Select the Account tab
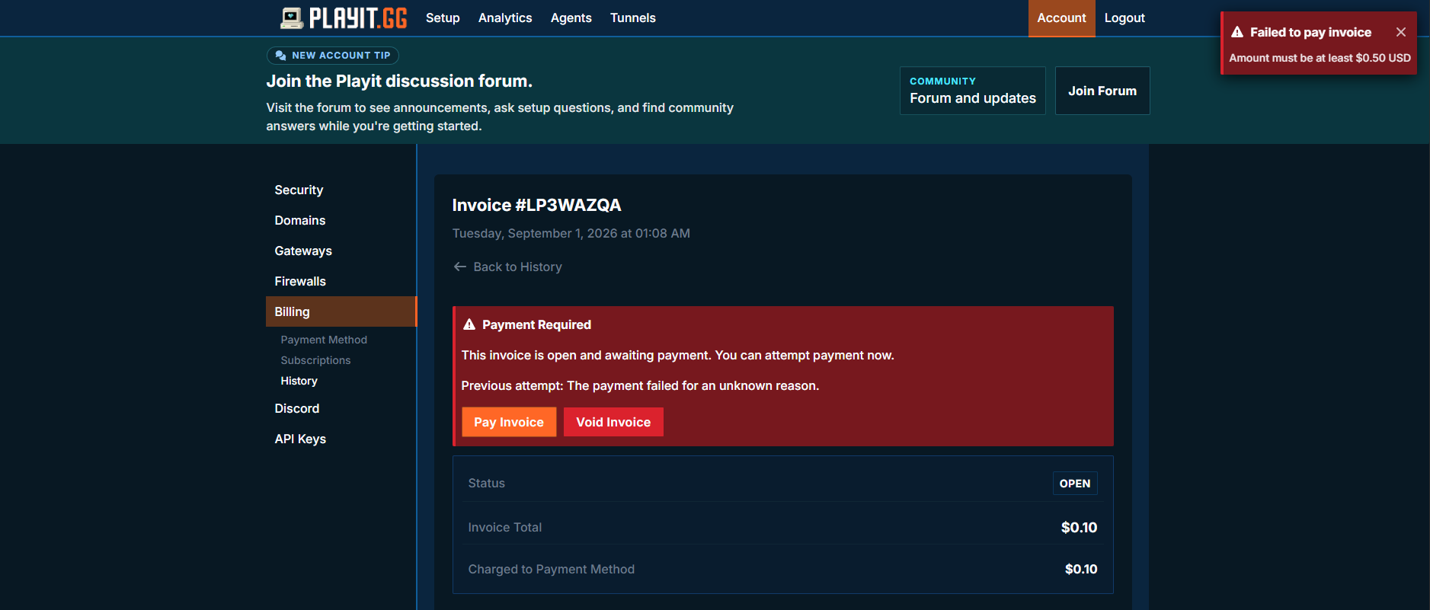The width and height of the screenshot is (1430, 610). point(1061,18)
